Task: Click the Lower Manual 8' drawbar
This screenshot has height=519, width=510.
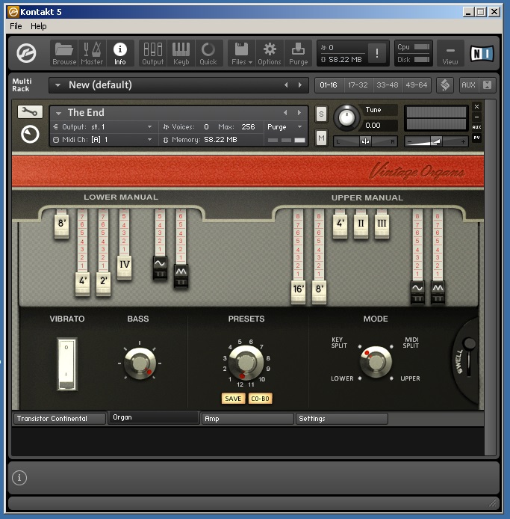Action: [x=62, y=225]
